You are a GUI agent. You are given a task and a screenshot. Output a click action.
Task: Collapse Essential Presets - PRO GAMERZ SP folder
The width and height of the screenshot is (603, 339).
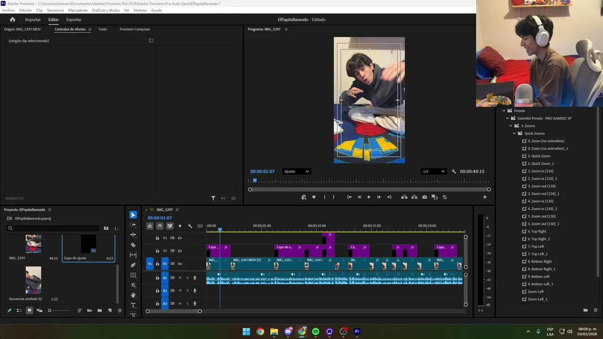pyautogui.click(x=507, y=118)
